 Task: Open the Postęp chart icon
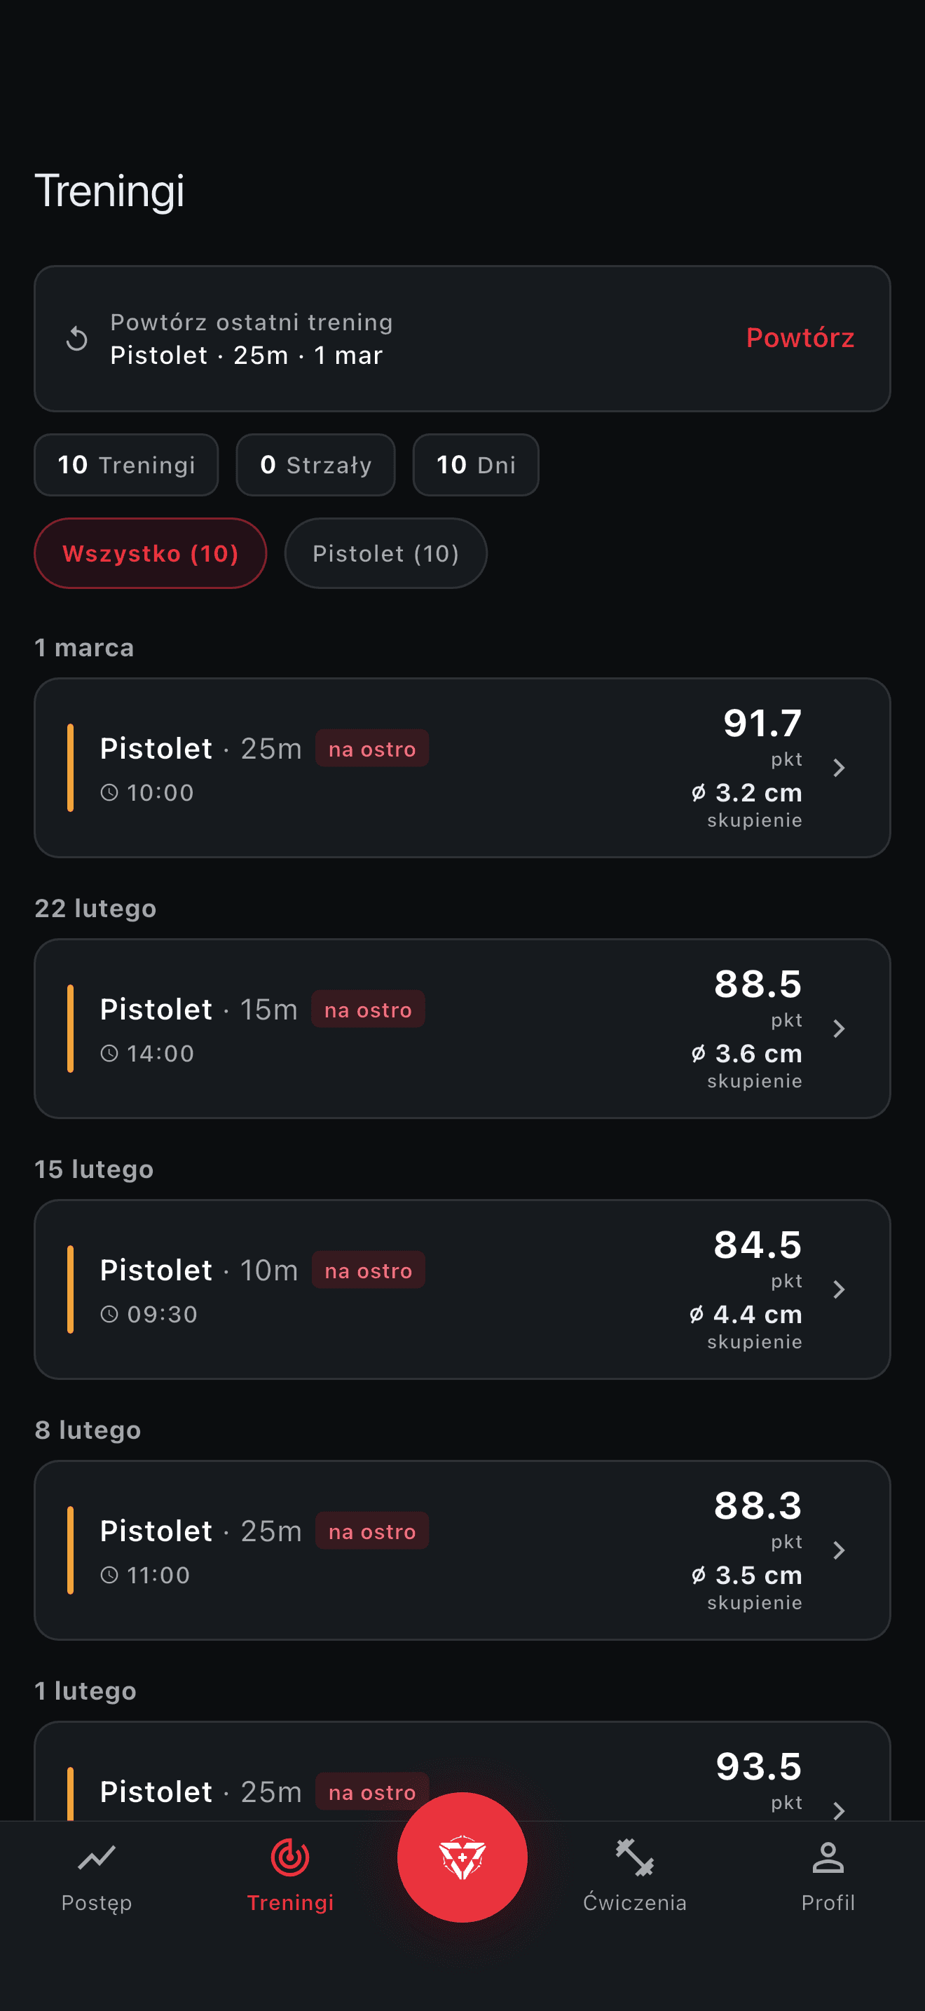[97, 1858]
